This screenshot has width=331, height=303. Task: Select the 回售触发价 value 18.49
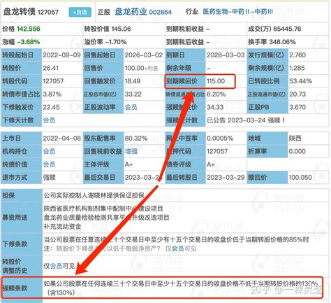(x=133, y=81)
